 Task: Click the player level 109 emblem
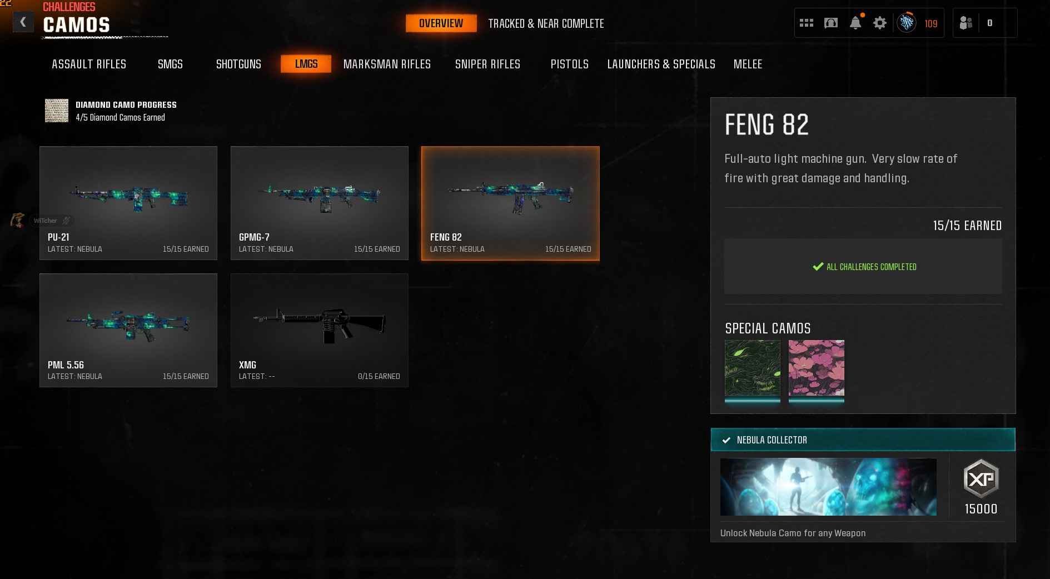click(907, 23)
